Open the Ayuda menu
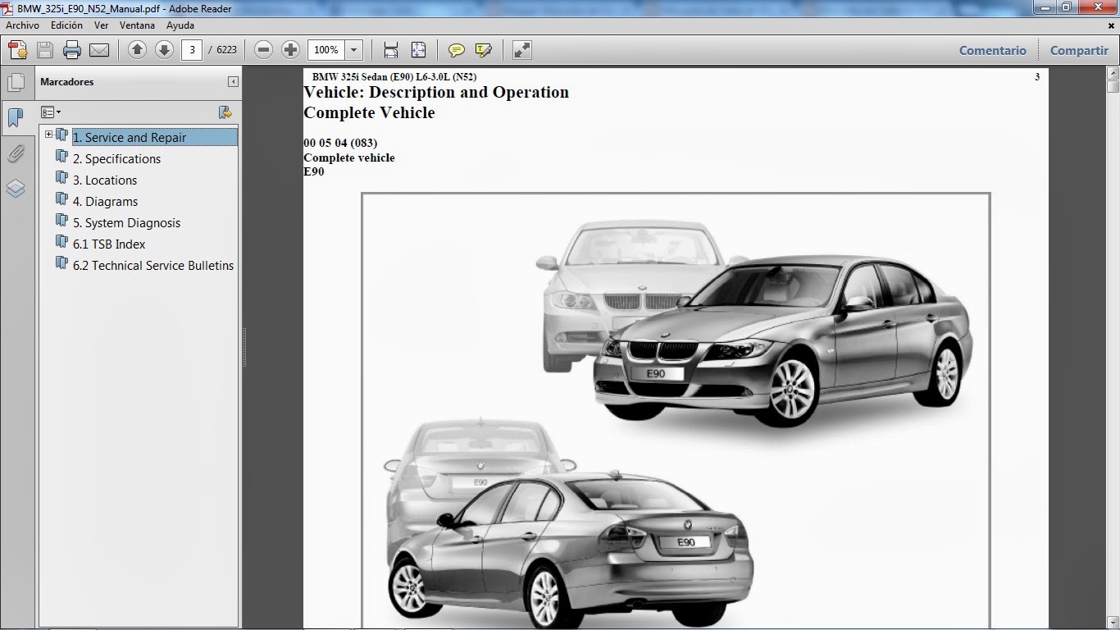Screen dimensions: 1120x630 coord(180,25)
